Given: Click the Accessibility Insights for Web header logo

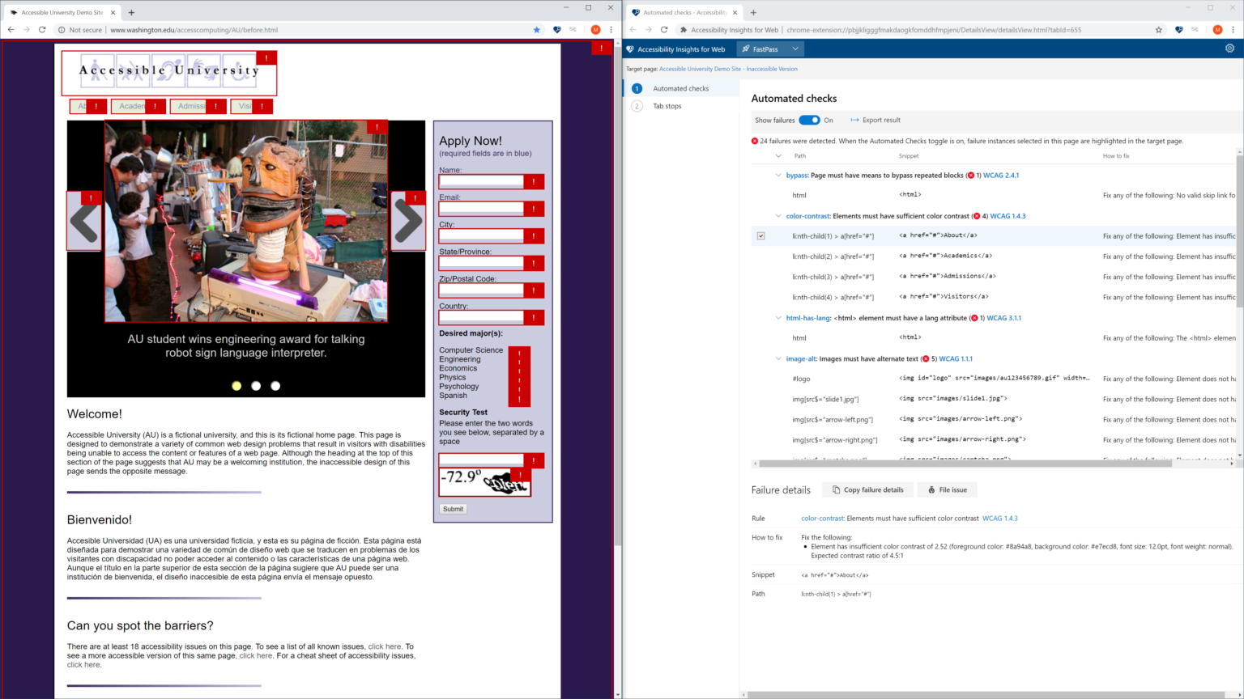Looking at the screenshot, I should click(x=630, y=49).
